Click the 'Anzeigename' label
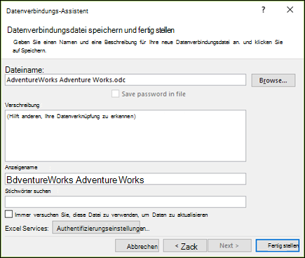Viewport: 305px width, 258px height. click(21, 167)
